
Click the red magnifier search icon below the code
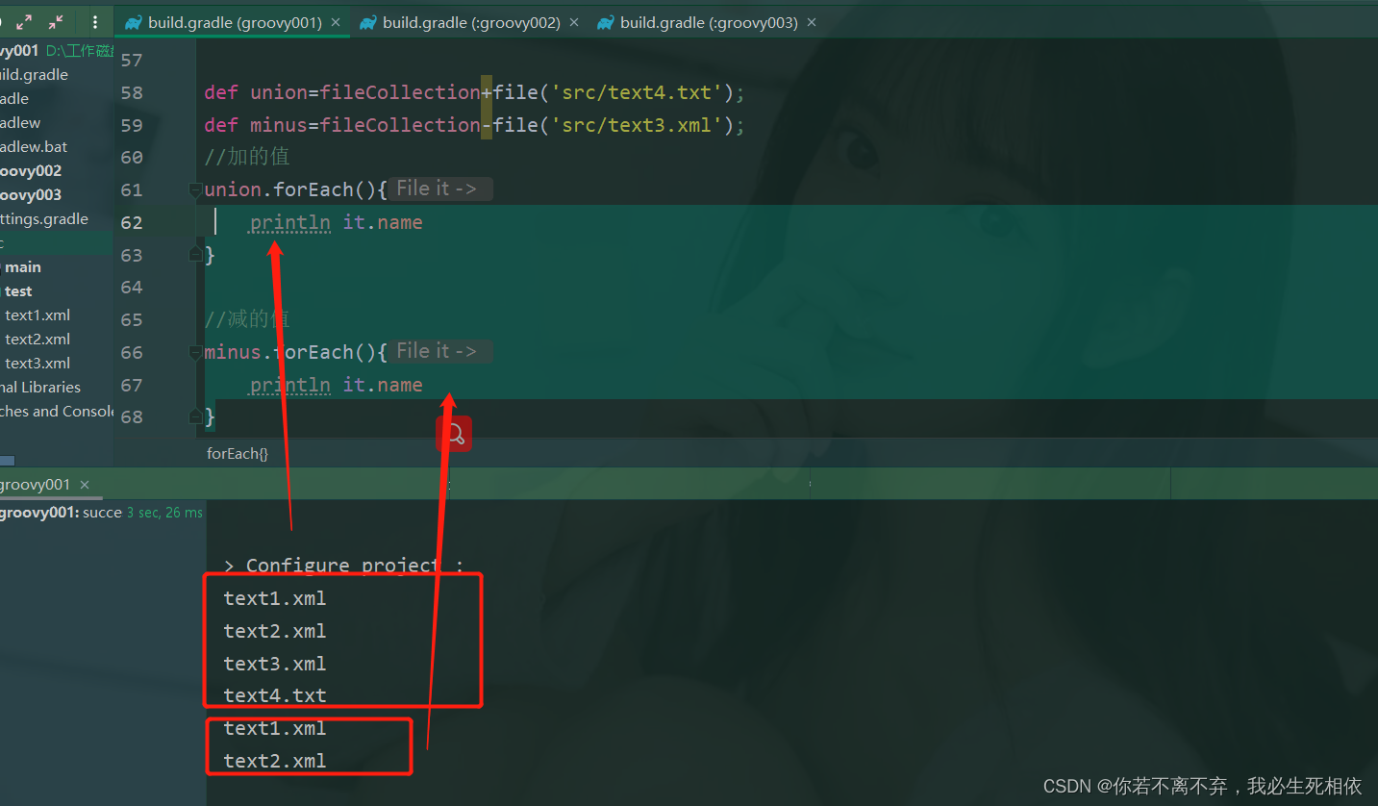(454, 434)
